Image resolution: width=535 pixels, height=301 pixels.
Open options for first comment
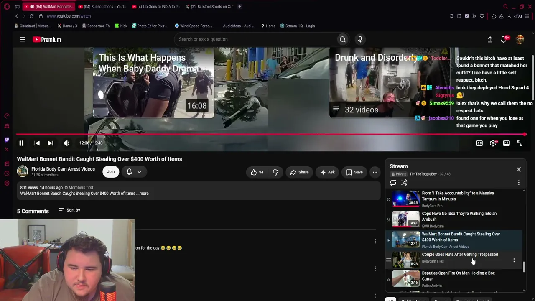(375, 241)
